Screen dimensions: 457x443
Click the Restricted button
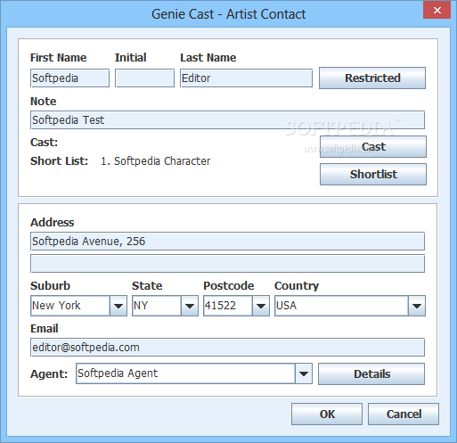pos(372,78)
